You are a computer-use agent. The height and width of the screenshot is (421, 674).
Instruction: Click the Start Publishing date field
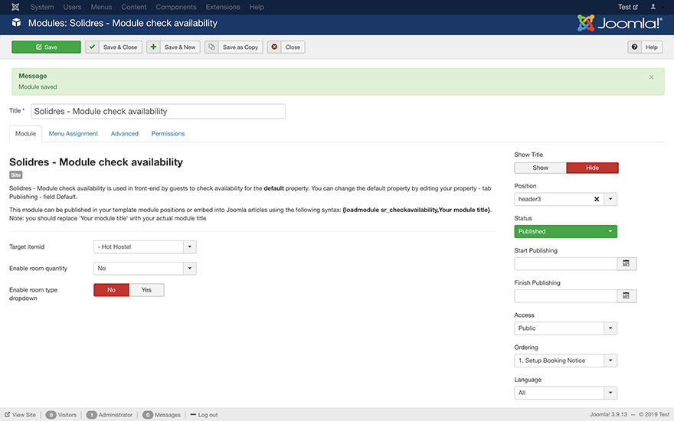566,263
